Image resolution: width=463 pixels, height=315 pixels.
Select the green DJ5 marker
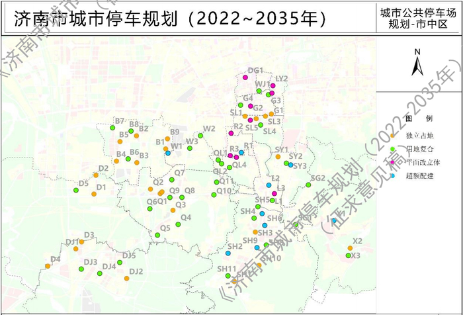pos(120,263)
